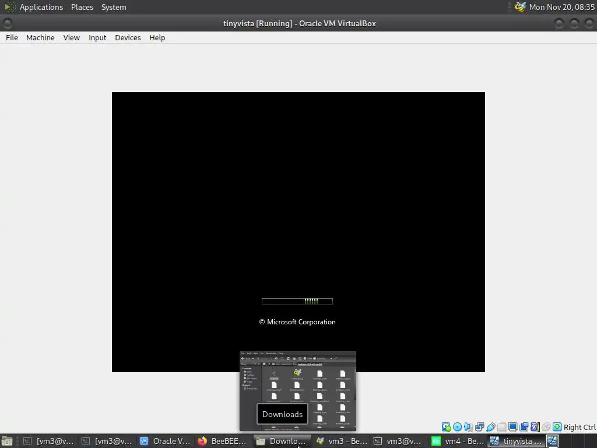The height and width of the screenshot is (448, 597).
Task: Click the BeeBEEP bee tray icon
Action: (x=520, y=7)
